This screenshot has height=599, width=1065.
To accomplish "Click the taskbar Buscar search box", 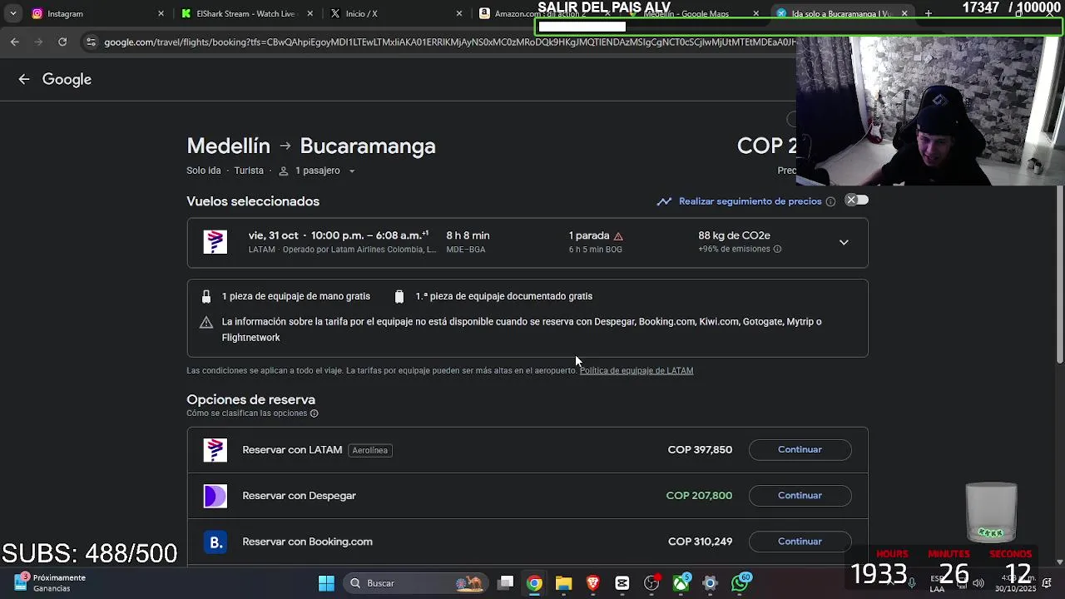I will [416, 583].
